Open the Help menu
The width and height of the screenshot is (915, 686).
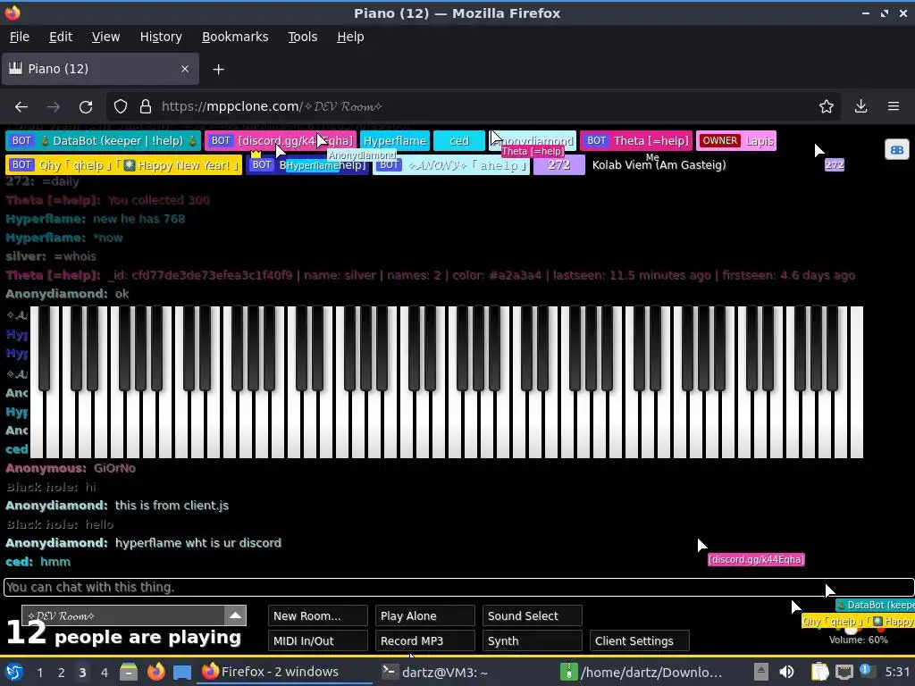(350, 37)
